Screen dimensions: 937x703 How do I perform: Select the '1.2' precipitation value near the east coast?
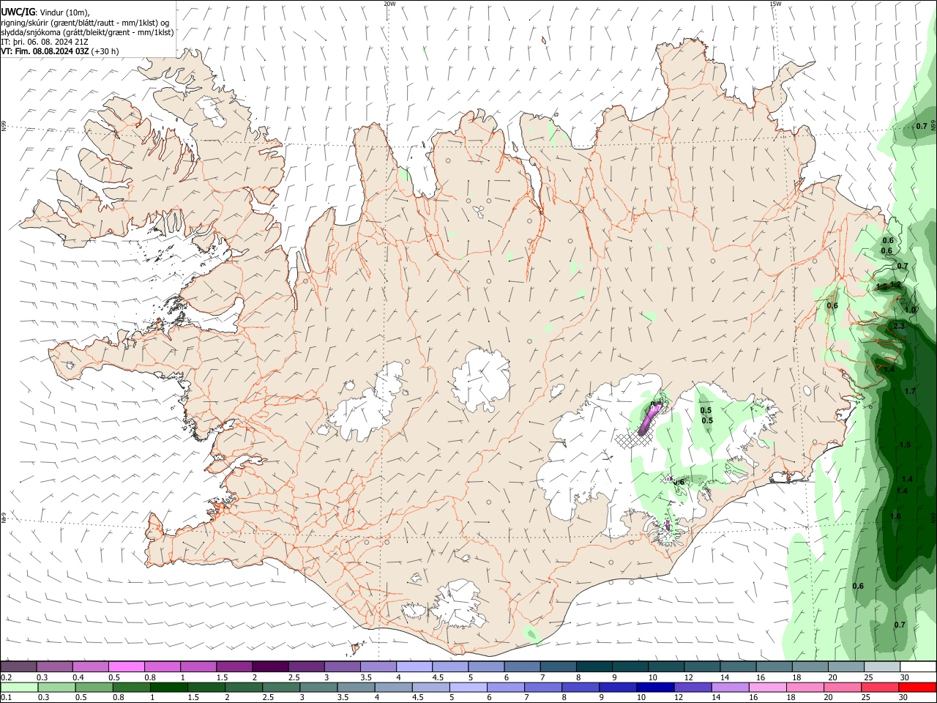pyautogui.click(x=895, y=284)
